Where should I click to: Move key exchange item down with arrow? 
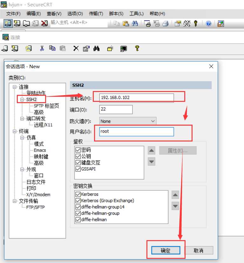pyautogui.click(x=175, y=206)
